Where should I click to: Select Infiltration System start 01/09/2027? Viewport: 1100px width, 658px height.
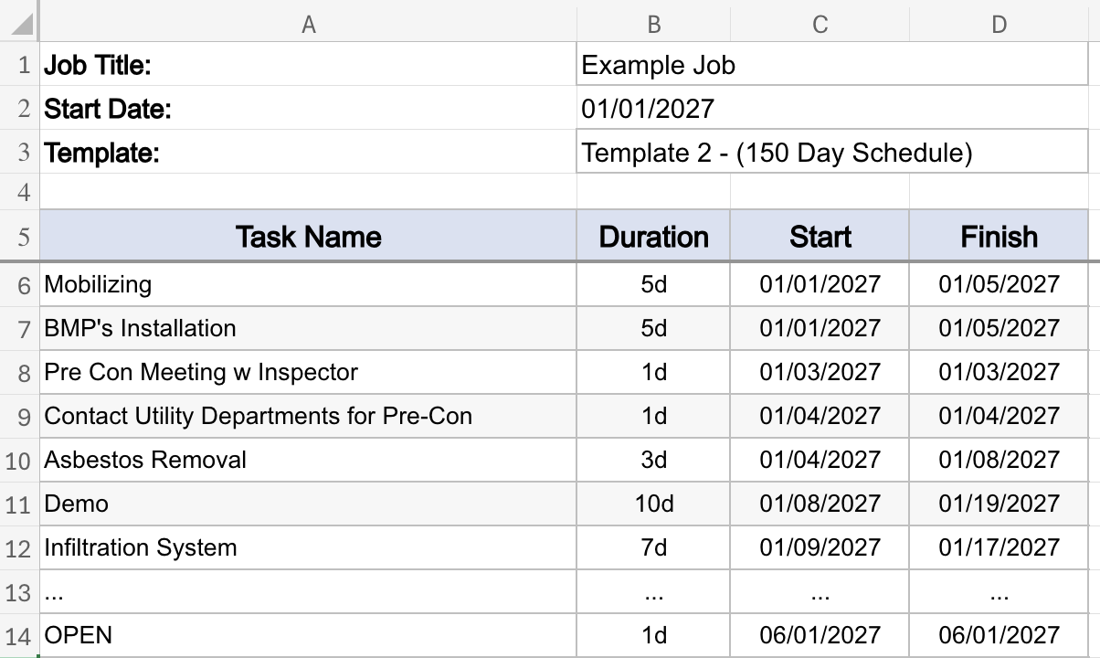coord(820,547)
